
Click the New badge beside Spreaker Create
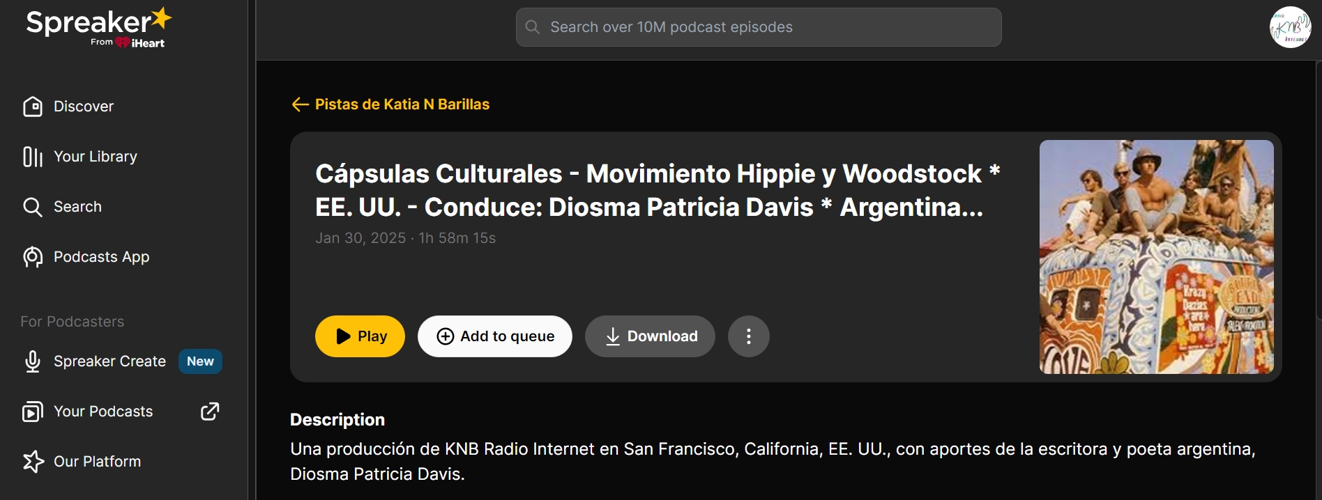tap(200, 361)
